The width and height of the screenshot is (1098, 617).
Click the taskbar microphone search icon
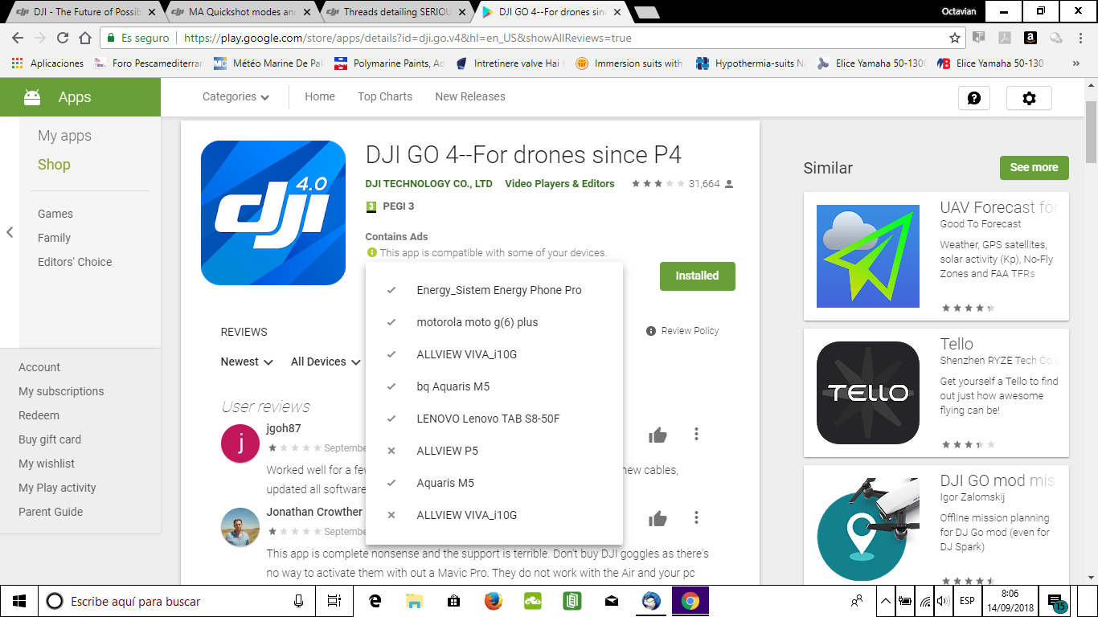tap(299, 601)
